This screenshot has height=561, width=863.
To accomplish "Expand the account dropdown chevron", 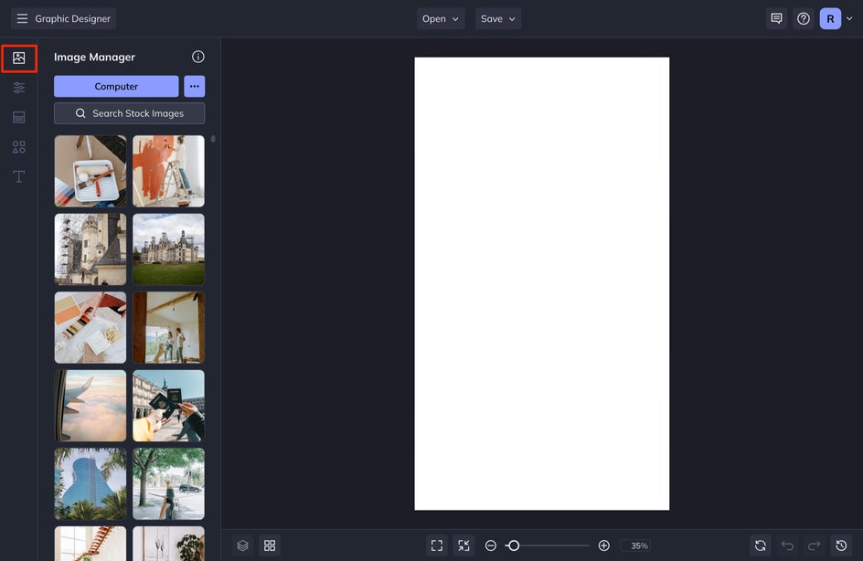I will [849, 18].
